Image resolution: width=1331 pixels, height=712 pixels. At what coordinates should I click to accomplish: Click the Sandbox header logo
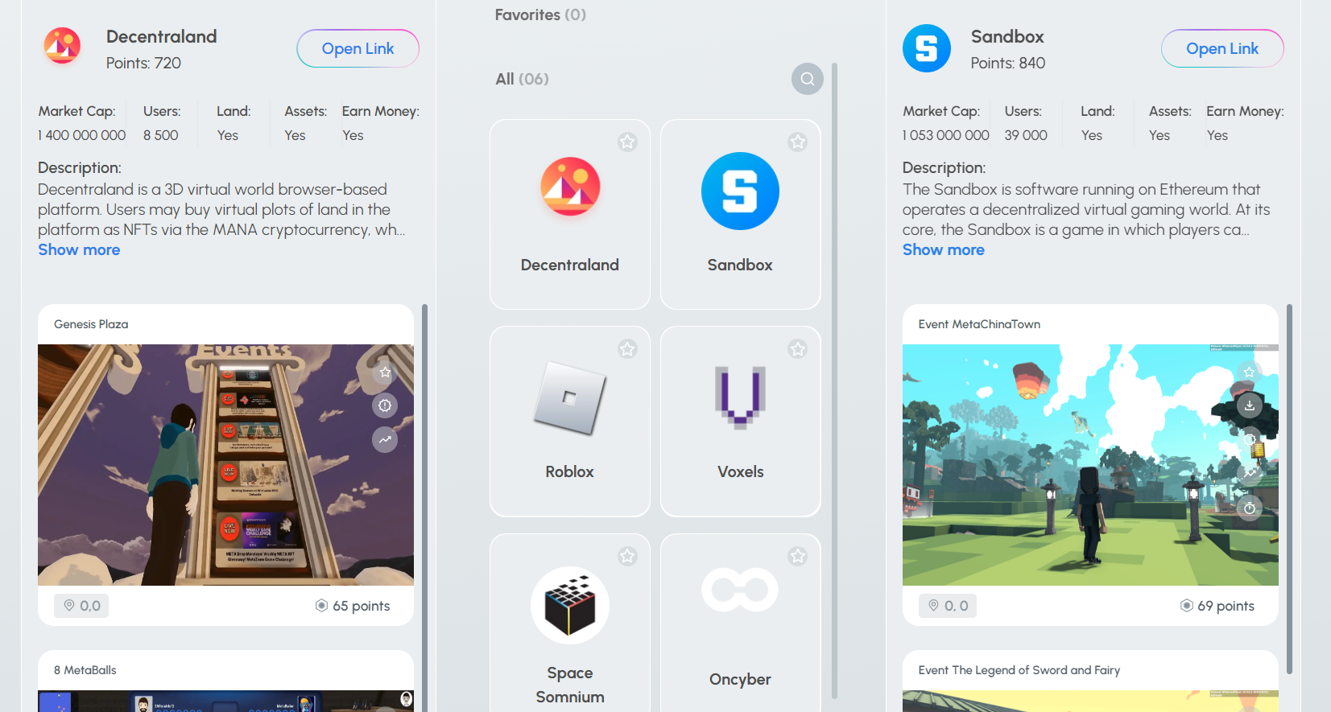(927, 48)
